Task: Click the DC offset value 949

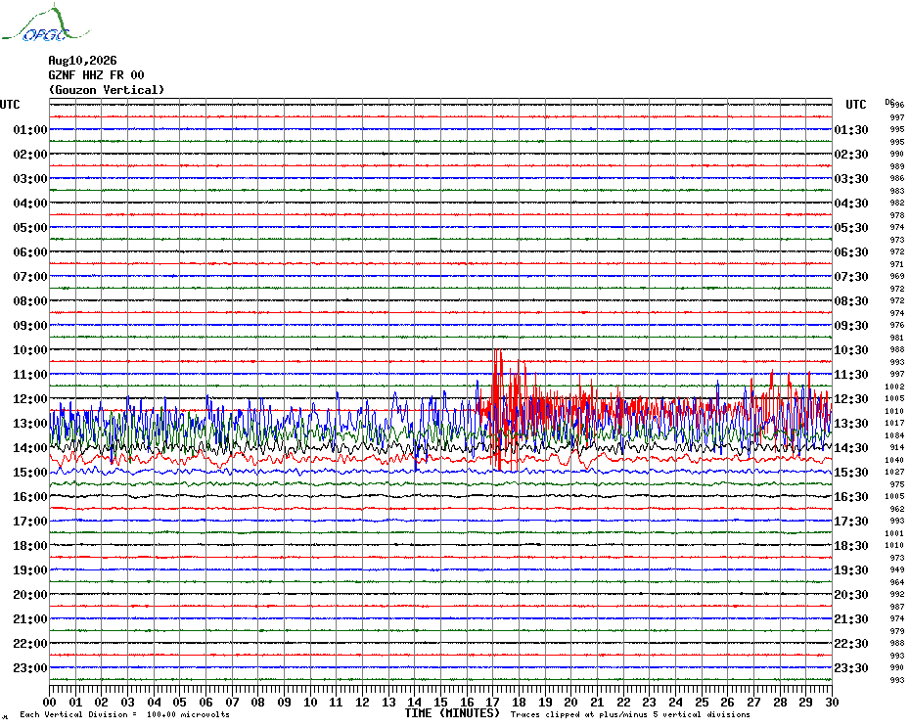Action: click(897, 570)
